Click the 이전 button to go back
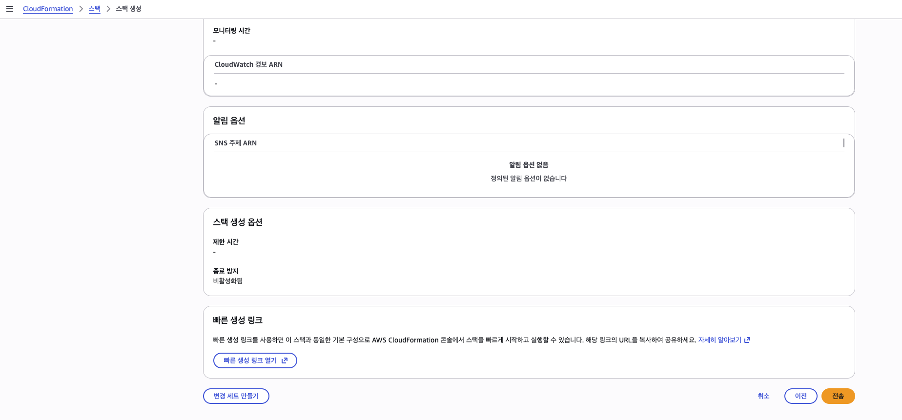The width and height of the screenshot is (902, 420). tap(800, 396)
